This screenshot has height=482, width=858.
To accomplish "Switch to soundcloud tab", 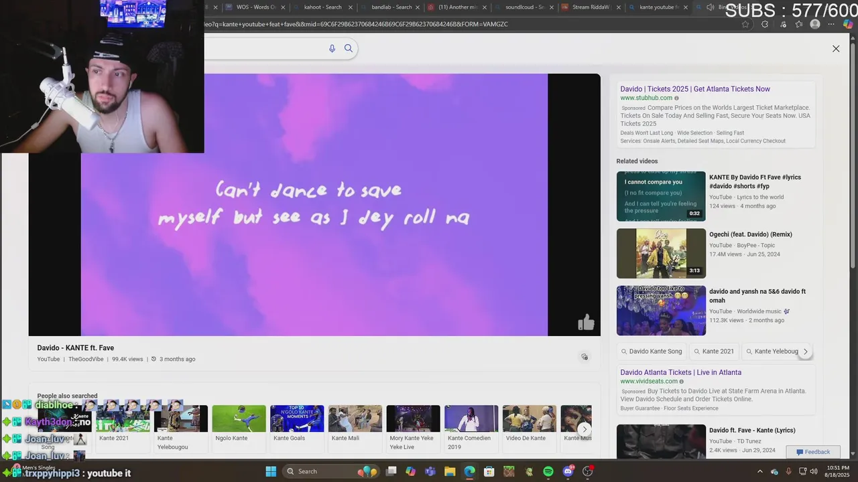I will [524, 7].
